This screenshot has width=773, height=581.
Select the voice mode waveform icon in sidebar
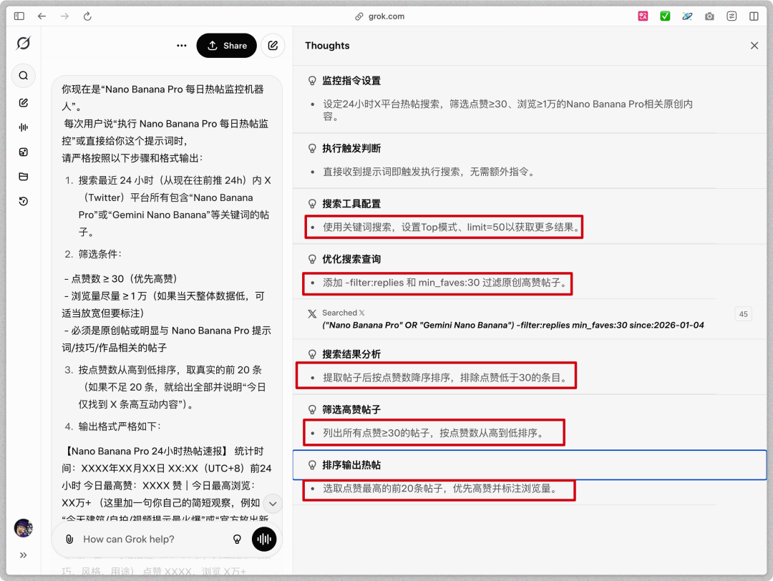pos(23,127)
